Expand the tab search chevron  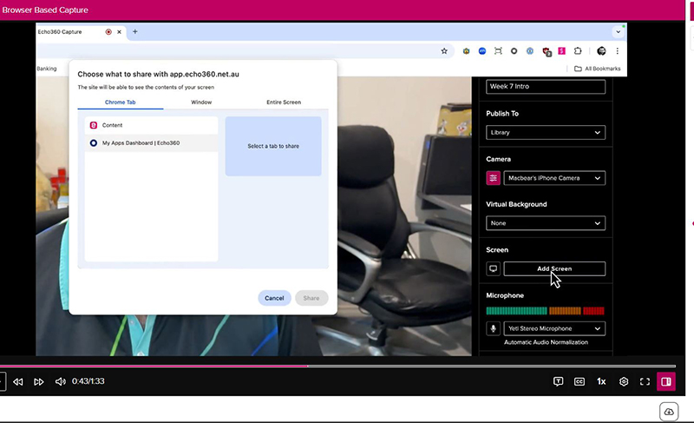(619, 31)
